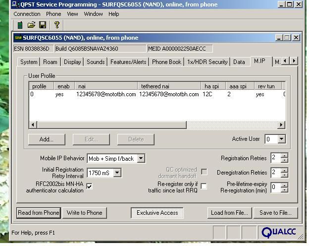
Task: Click the 'rev tun' column header
Action: [268, 86]
